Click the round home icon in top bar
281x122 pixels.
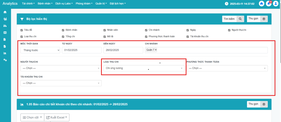[x=262, y=4]
